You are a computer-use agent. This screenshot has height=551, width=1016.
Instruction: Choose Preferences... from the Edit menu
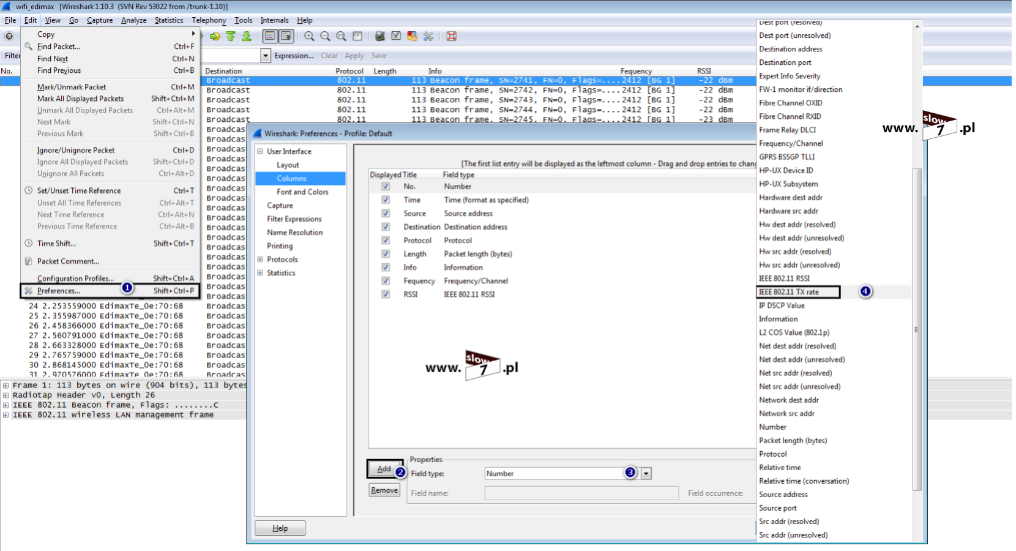110,291
